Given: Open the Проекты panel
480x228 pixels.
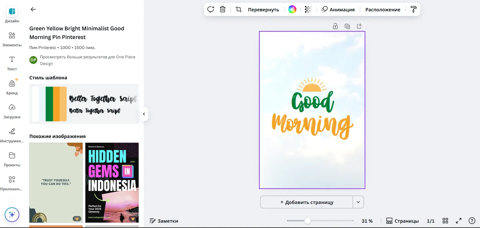Looking at the screenshot, I should pyautogui.click(x=12, y=159).
